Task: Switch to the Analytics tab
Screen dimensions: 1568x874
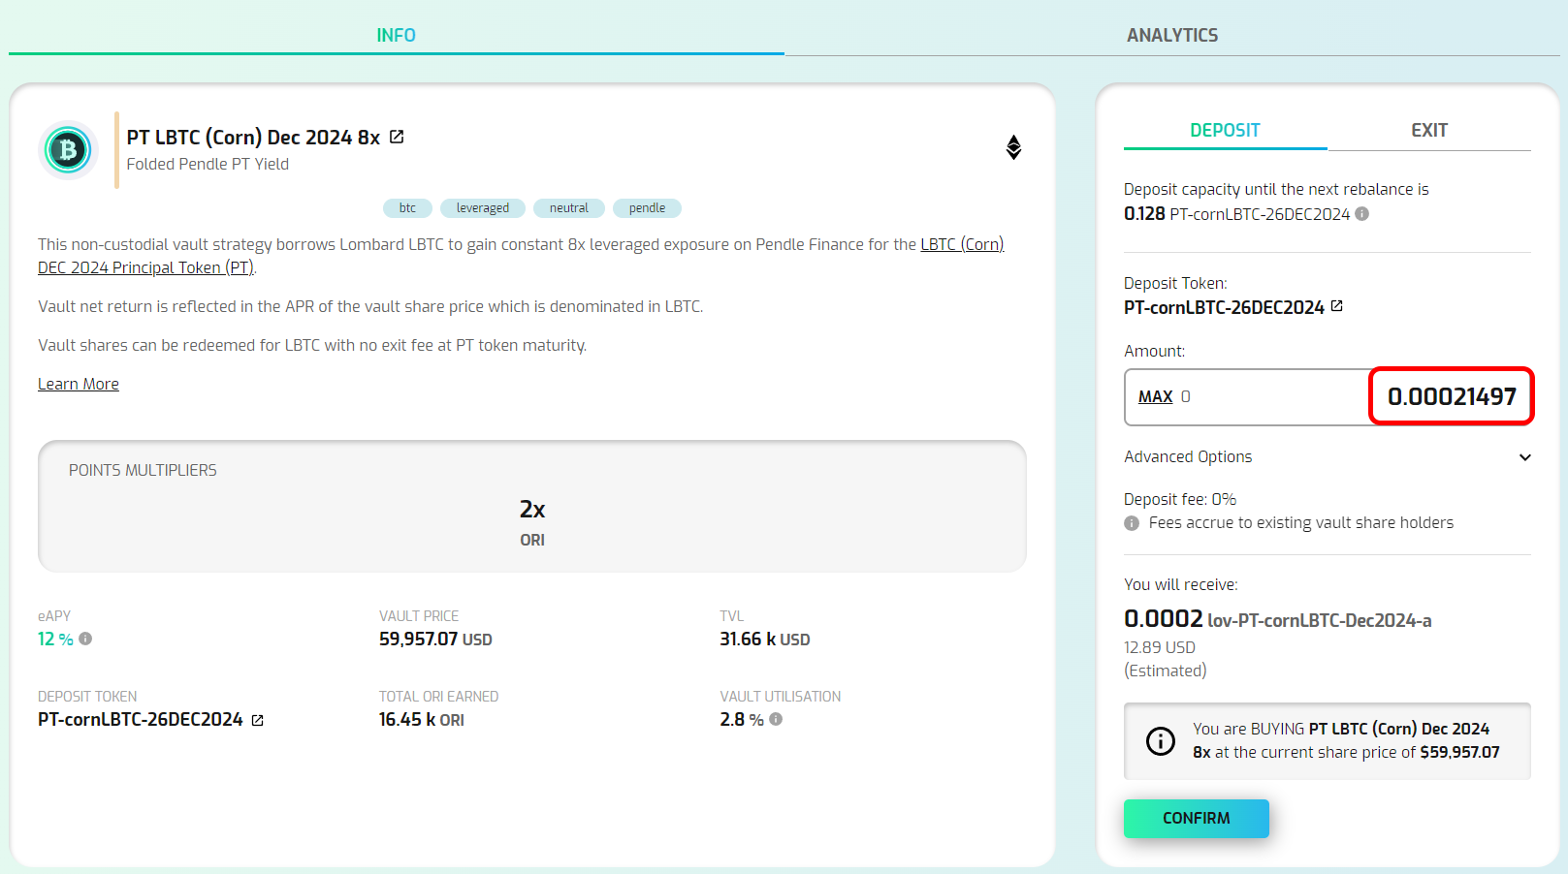Action: (1171, 35)
